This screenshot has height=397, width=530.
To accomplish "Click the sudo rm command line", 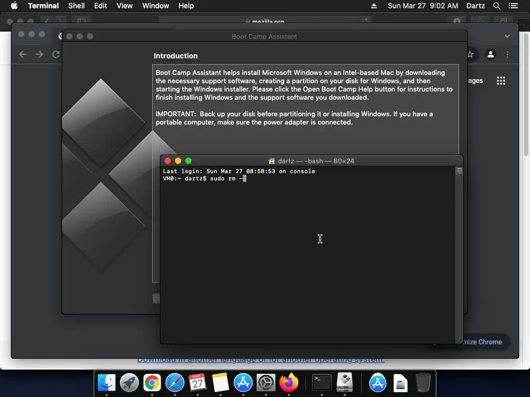I will coord(204,178).
